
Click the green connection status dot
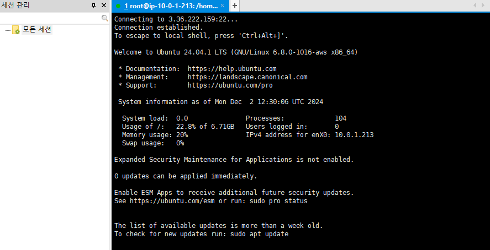[x=118, y=6]
